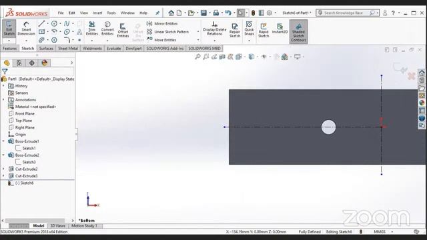This screenshot has height=240, width=427.
Task: Open the DisplayManager appearance tab
Action: (x=45, y=63)
